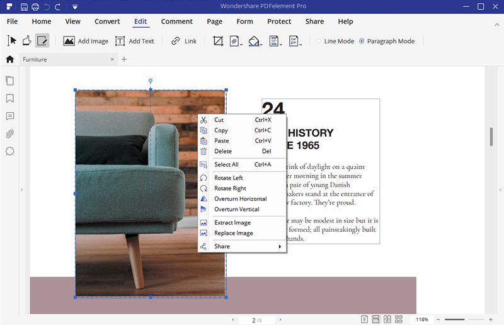Click the Print icon in title bar
The width and height of the screenshot is (504, 325).
(x=35, y=7)
